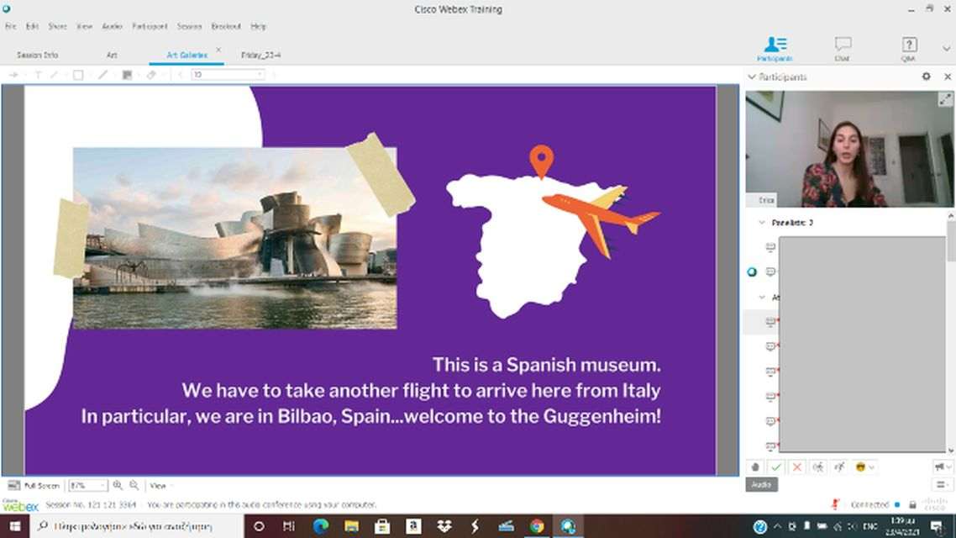Select the eraser annotation tool
Viewport: 956px width, 538px height.
[x=151, y=75]
